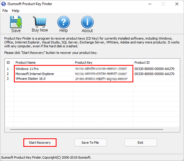This screenshot has height=161, width=184.
Task: Click ID cell 3 in the table
Action: (x=8, y=79)
